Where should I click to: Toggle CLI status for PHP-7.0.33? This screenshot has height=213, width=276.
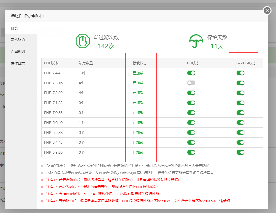coord(191,113)
